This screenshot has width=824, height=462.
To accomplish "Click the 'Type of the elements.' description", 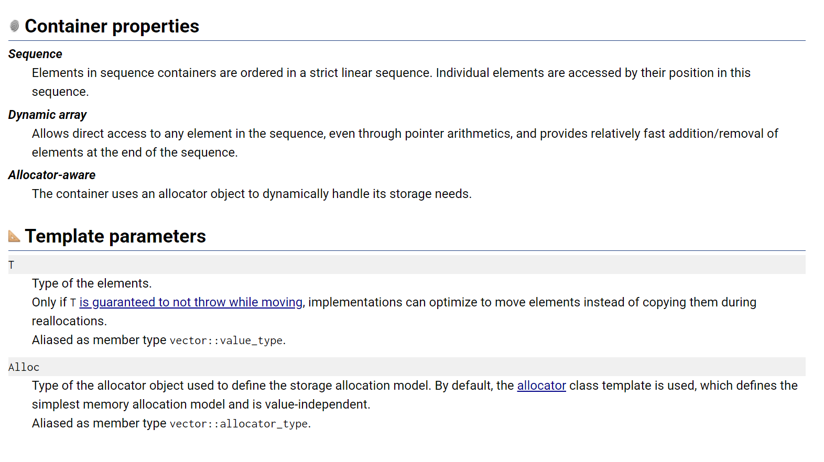I will pos(92,283).
